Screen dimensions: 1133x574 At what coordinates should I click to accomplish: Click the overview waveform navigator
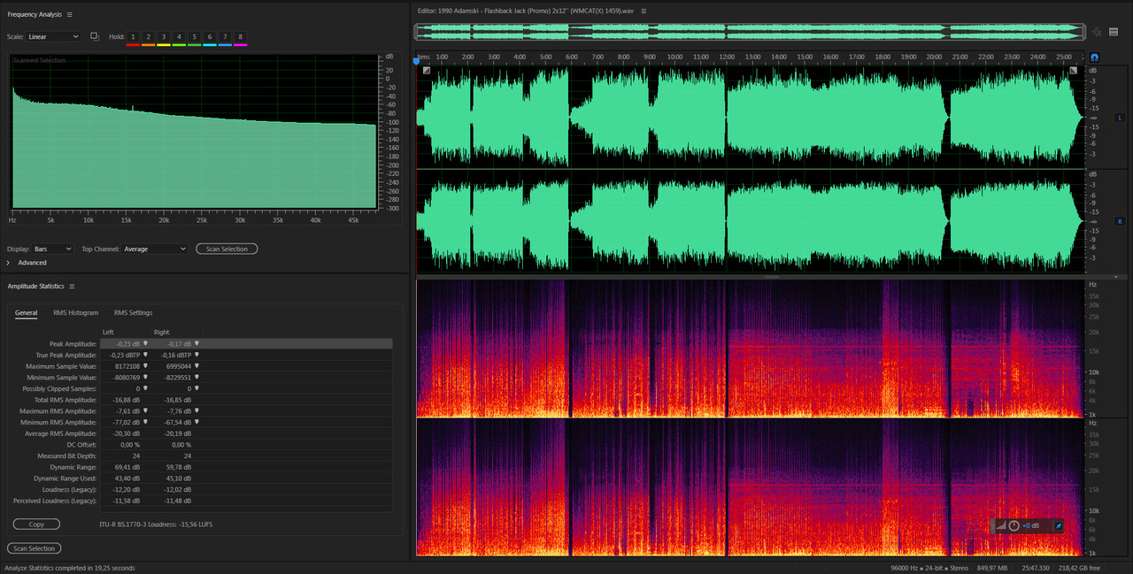(x=749, y=32)
